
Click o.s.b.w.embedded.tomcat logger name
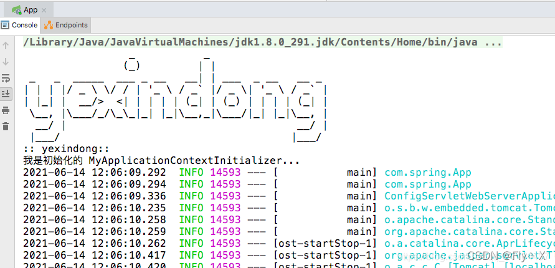[x=470, y=208]
